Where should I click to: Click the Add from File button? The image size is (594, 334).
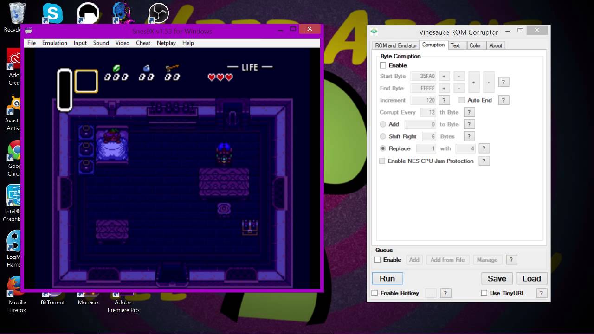coord(447,260)
